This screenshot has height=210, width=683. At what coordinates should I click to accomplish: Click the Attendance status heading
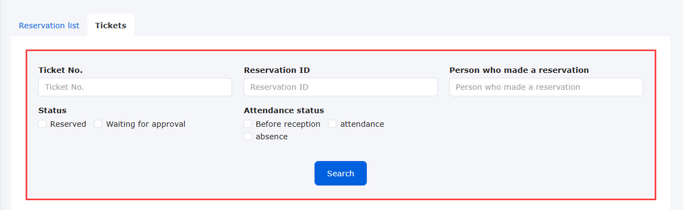click(284, 110)
